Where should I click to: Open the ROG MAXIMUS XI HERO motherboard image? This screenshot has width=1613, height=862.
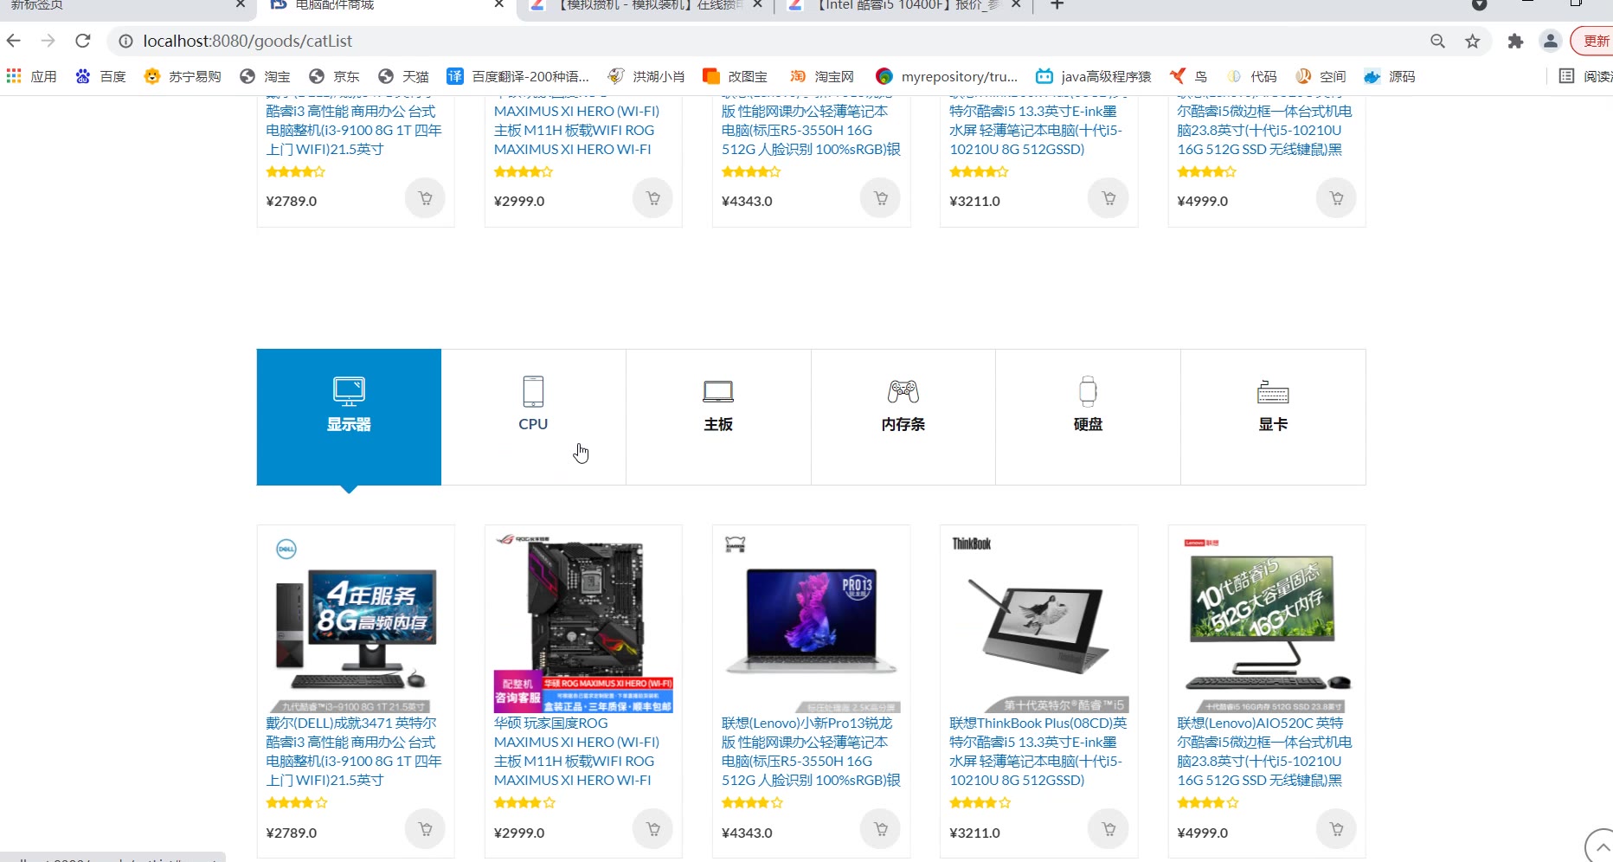583,623
